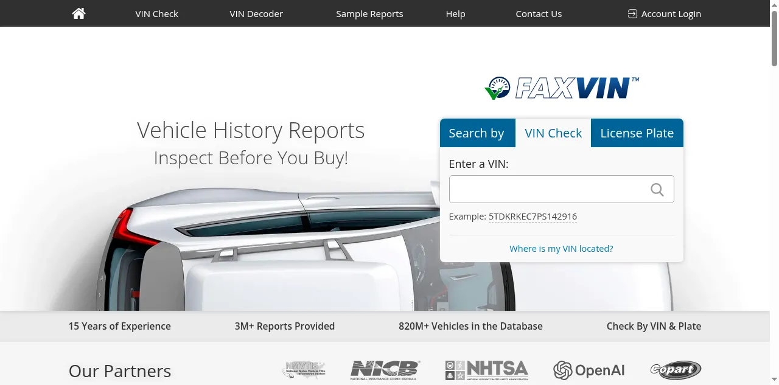This screenshot has width=779, height=385.
Task: Open 'Where is my VIN located?' link
Action: pos(561,248)
